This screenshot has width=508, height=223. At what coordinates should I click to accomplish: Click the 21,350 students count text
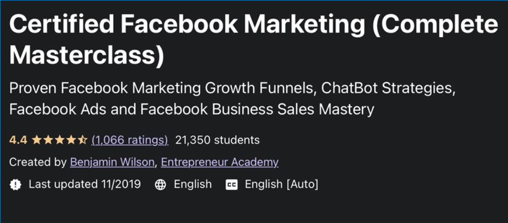(217, 140)
